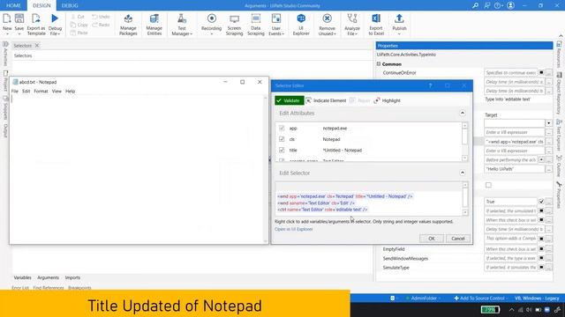Image resolution: width=565 pixels, height=317 pixels.
Task: Open dropdown on 'Before performing' property field
Action: click(541, 159)
